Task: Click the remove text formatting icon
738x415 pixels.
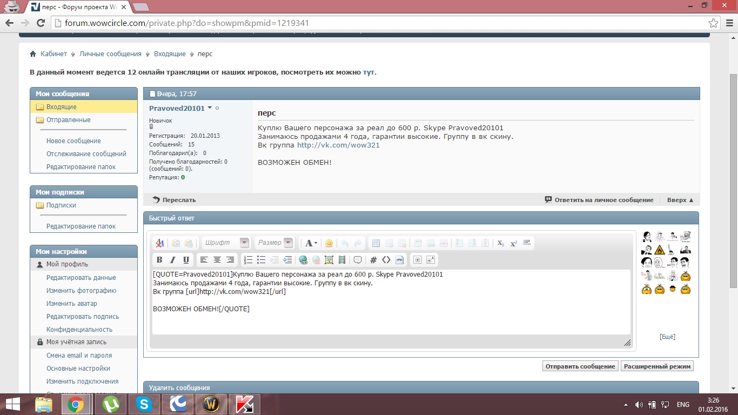Action: tap(160, 243)
